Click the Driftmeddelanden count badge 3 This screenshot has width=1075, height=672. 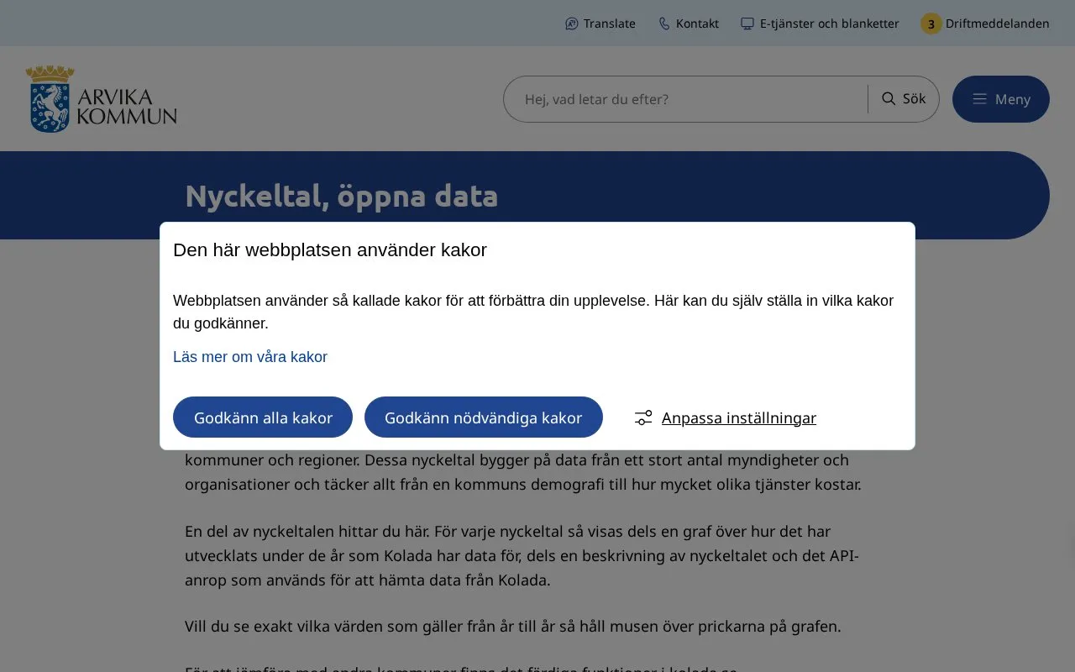click(x=931, y=24)
